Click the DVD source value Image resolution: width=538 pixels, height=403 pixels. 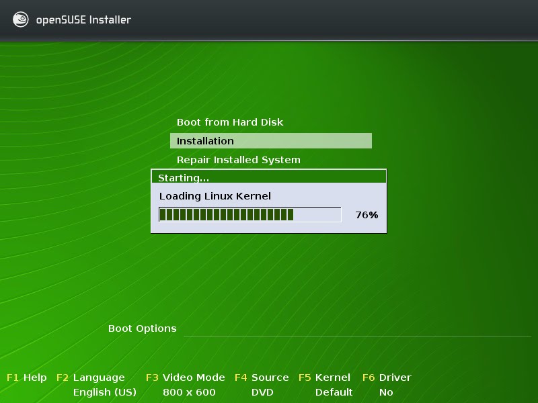(x=262, y=392)
